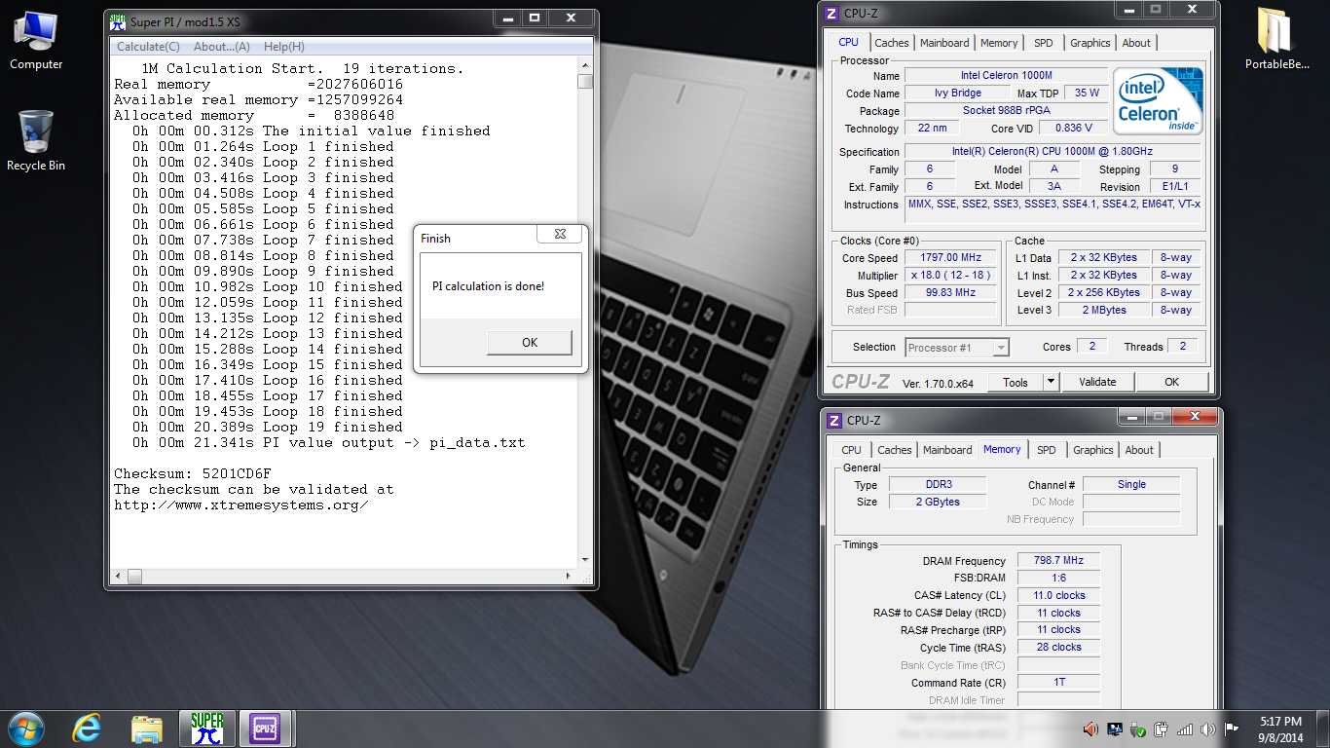The image size is (1330, 748).
Task: Open the Windows Start menu orb
Action: (27, 729)
